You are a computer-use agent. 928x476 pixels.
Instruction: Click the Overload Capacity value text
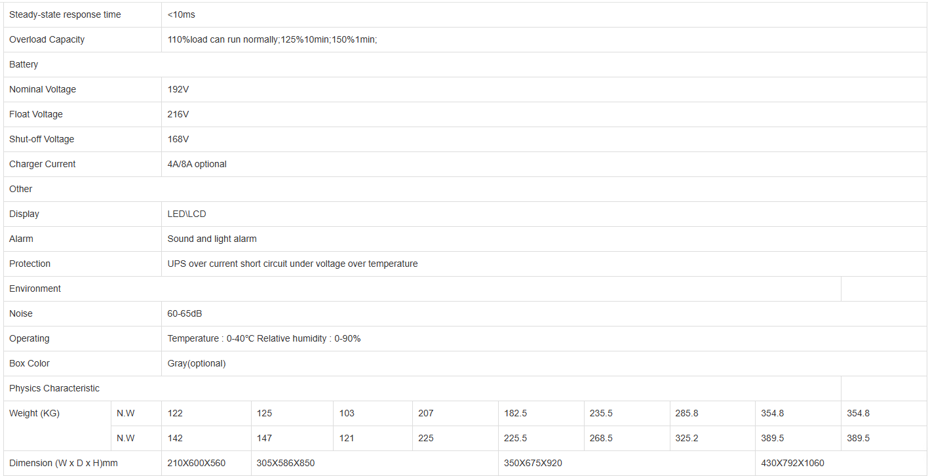pyautogui.click(x=272, y=39)
